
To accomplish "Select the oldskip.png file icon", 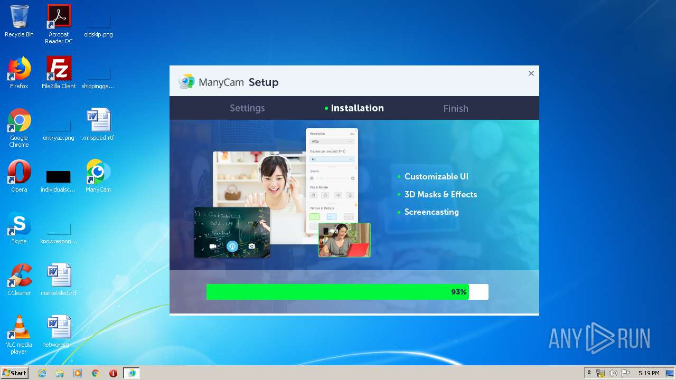I will [98, 21].
